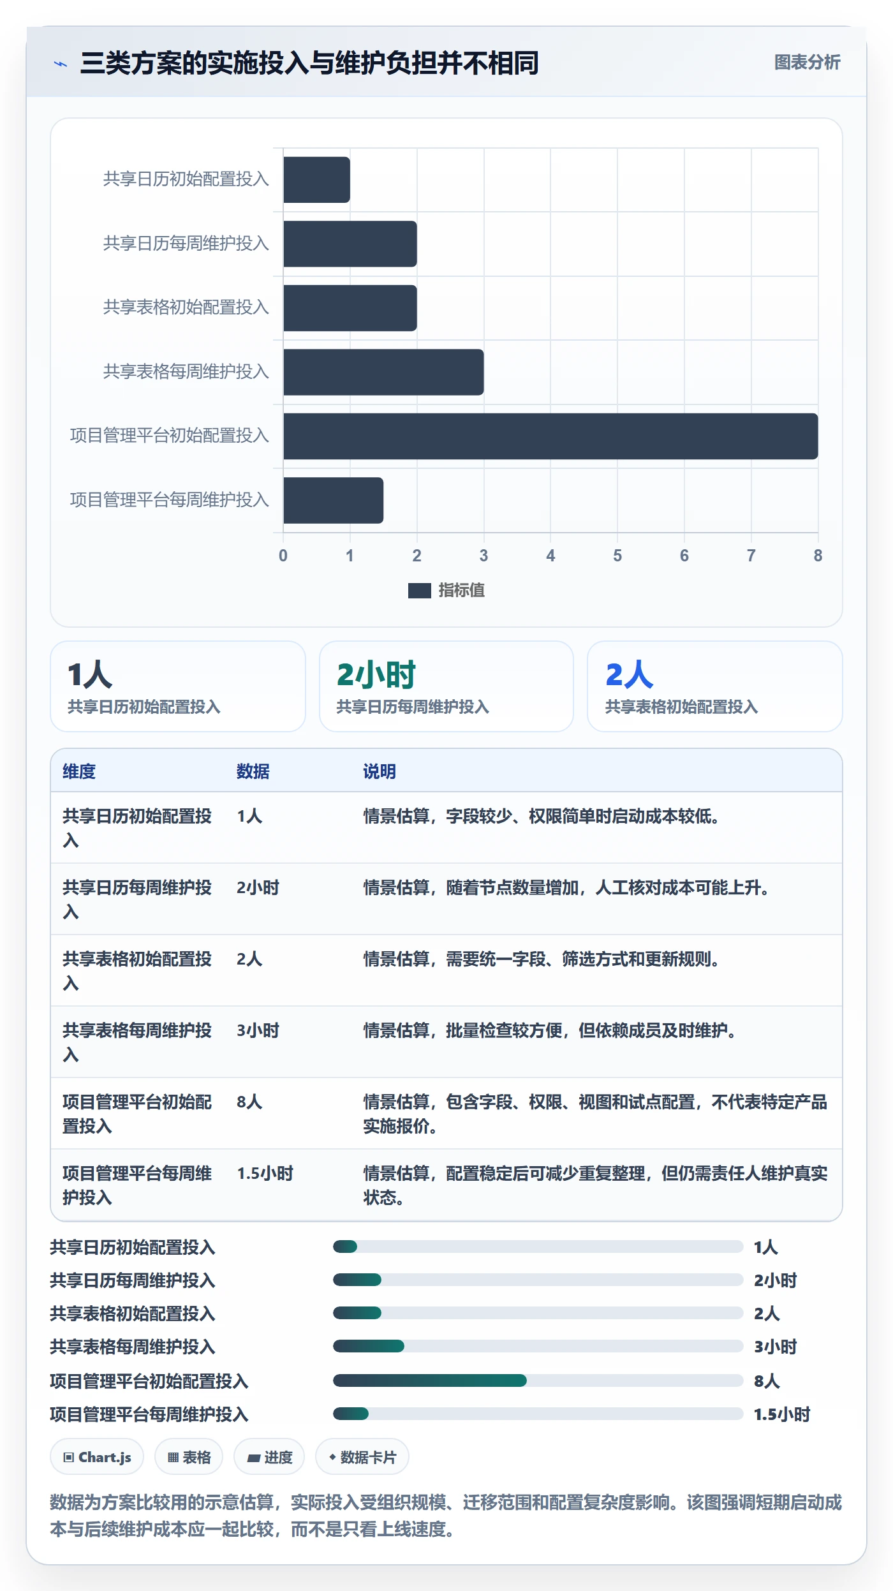Image resolution: width=893 pixels, height=1591 pixels.
Task: Click the 数据 column header
Action: [253, 771]
